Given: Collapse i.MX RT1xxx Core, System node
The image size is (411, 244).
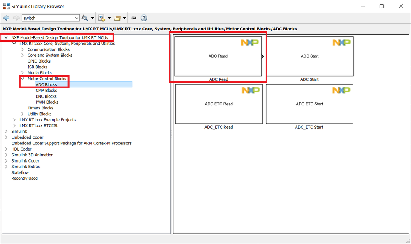Looking at the screenshot, I should coord(14,44).
